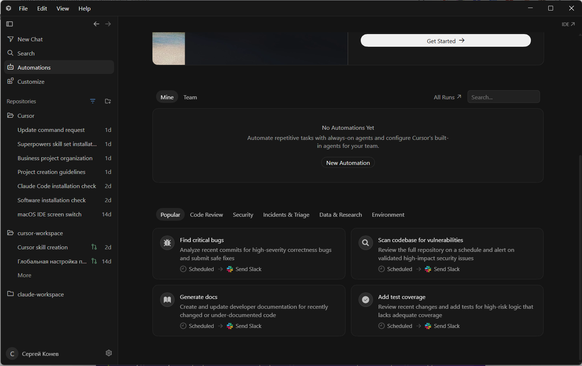
Task: Click clock icon in Find critical bugs card
Action: [183, 269]
